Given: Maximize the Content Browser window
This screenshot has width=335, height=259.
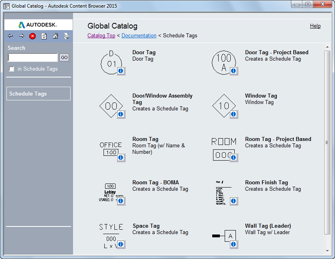Looking at the screenshot, I should point(308,4).
